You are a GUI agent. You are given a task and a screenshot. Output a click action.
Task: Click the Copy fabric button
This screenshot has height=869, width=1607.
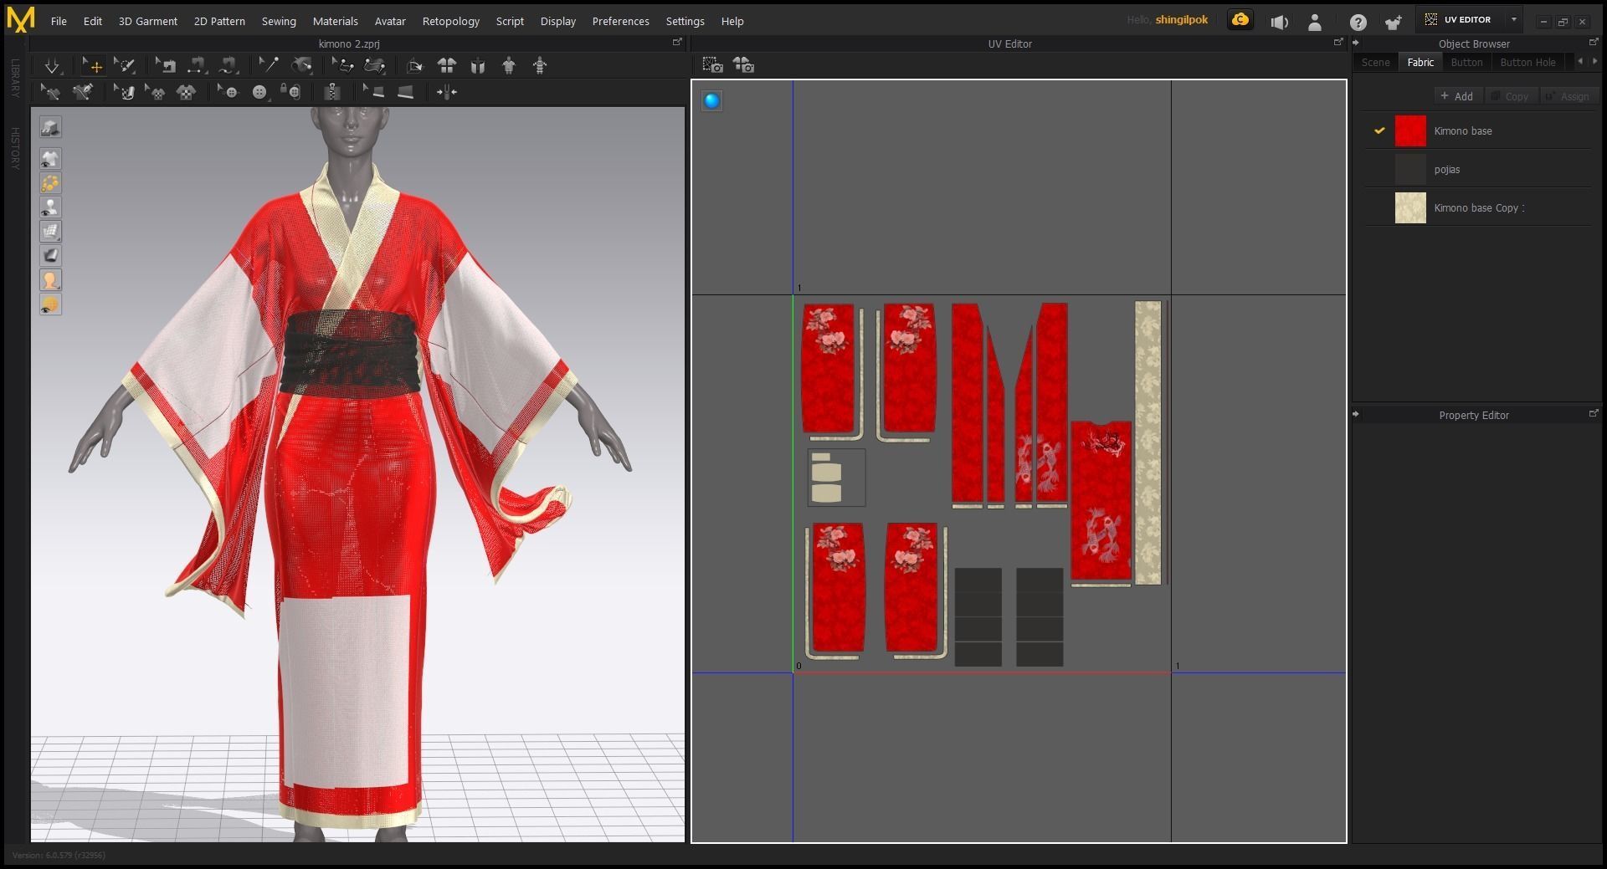point(1510,96)
